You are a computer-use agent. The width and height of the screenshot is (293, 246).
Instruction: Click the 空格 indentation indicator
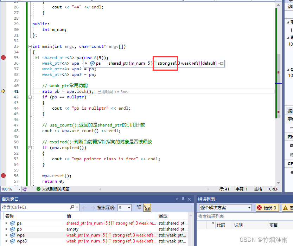point(258,189)
